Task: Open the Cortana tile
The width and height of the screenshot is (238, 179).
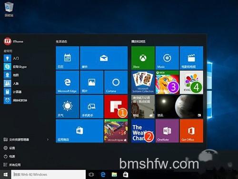Action: point(116,82)
